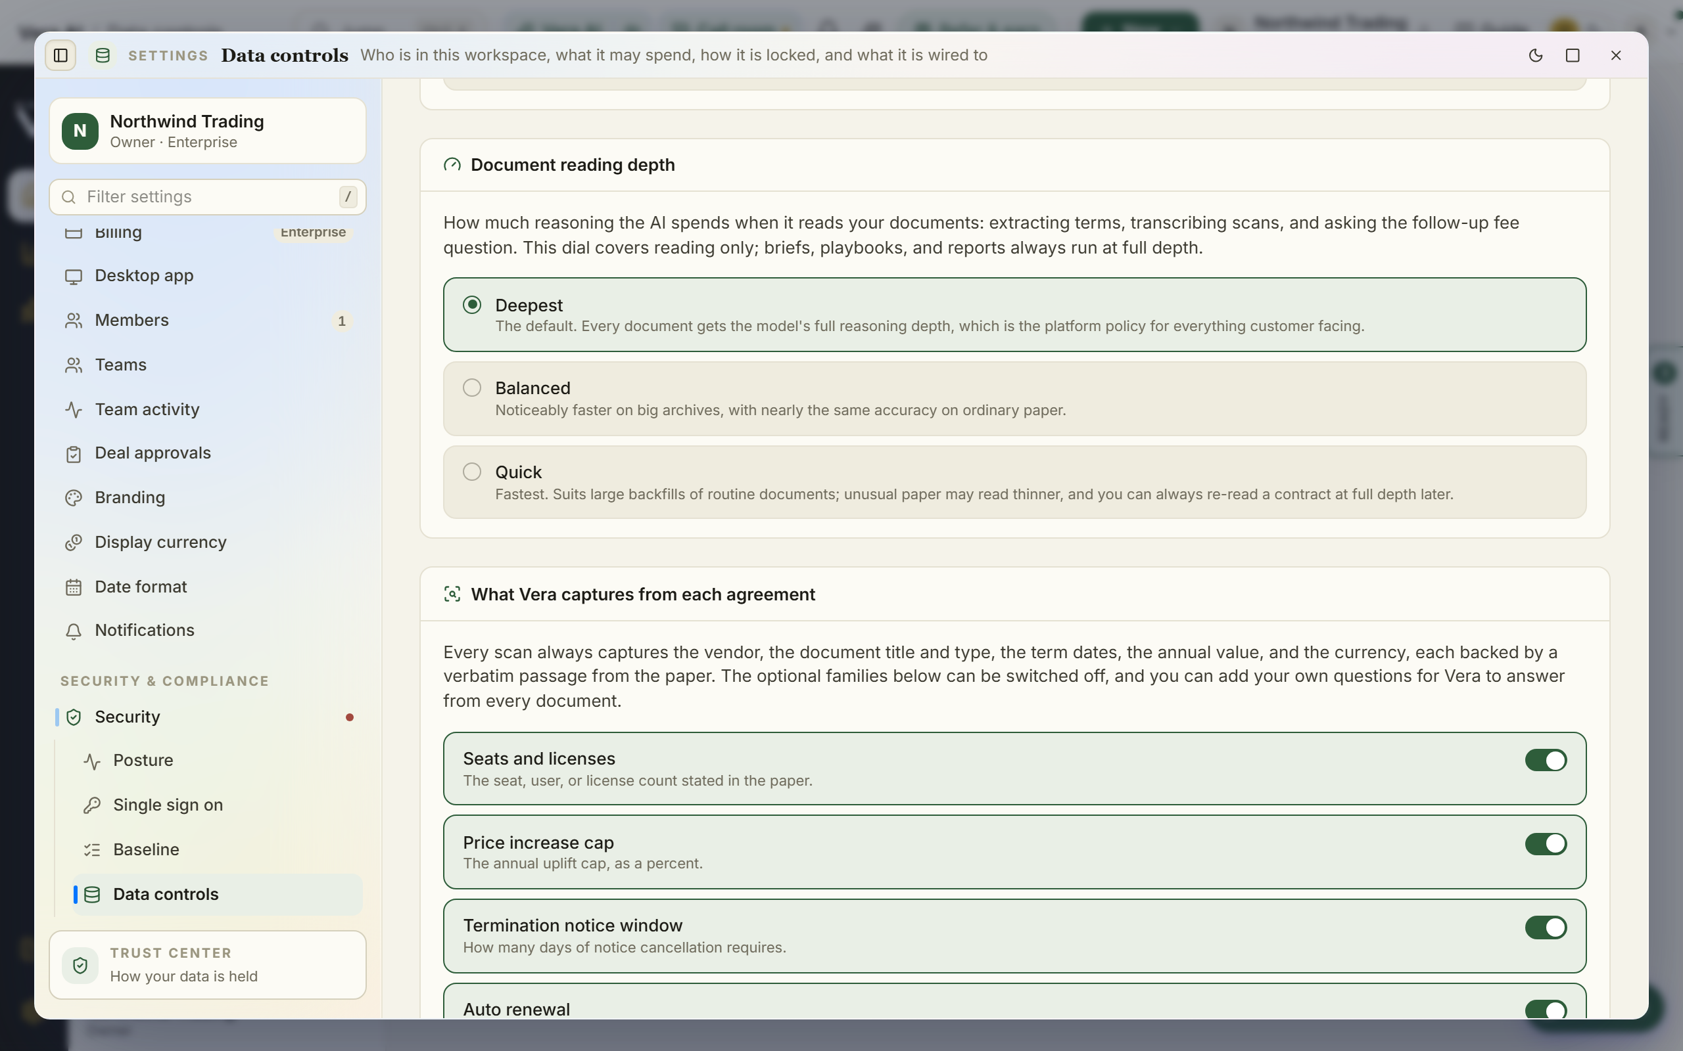This screenshot has height=1051, width=1683.
Task: Click the Vera captures scan icon
Action: click(x=452, y=594)
